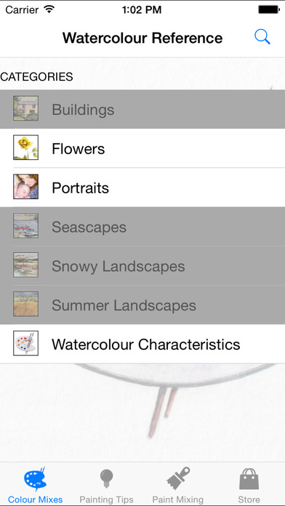Screen dimensions: 285x506
Task: Tap the Portraits mother and baby thumbnail
Action: click(26, 187)
